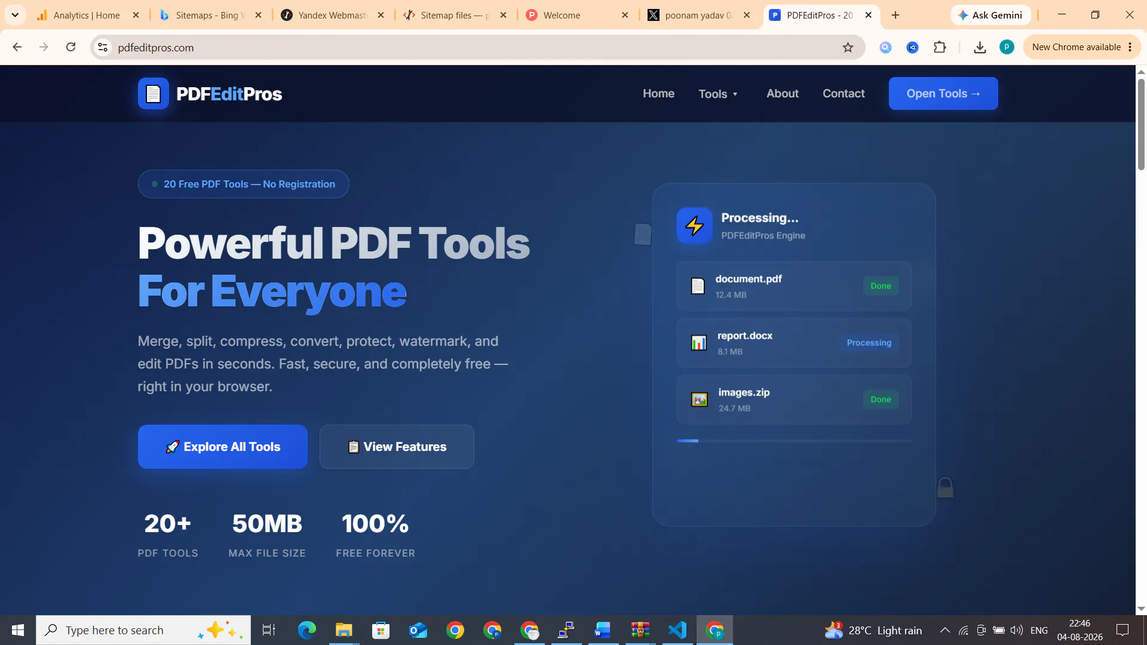Close the Welcome tab
Image resolution: width=1147 pixels, height=645 pixels.
pos(625,15)
